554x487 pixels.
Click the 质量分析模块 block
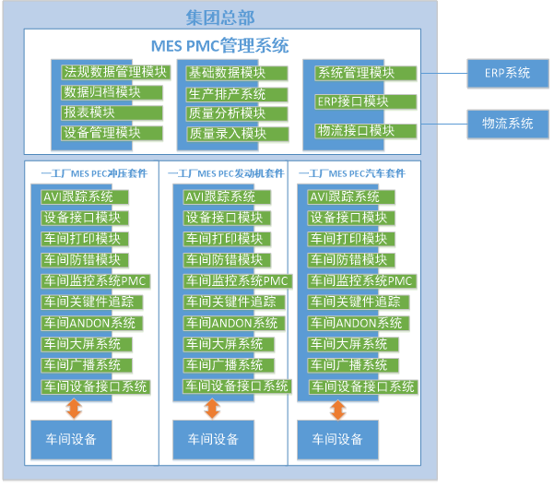point(227,113)
